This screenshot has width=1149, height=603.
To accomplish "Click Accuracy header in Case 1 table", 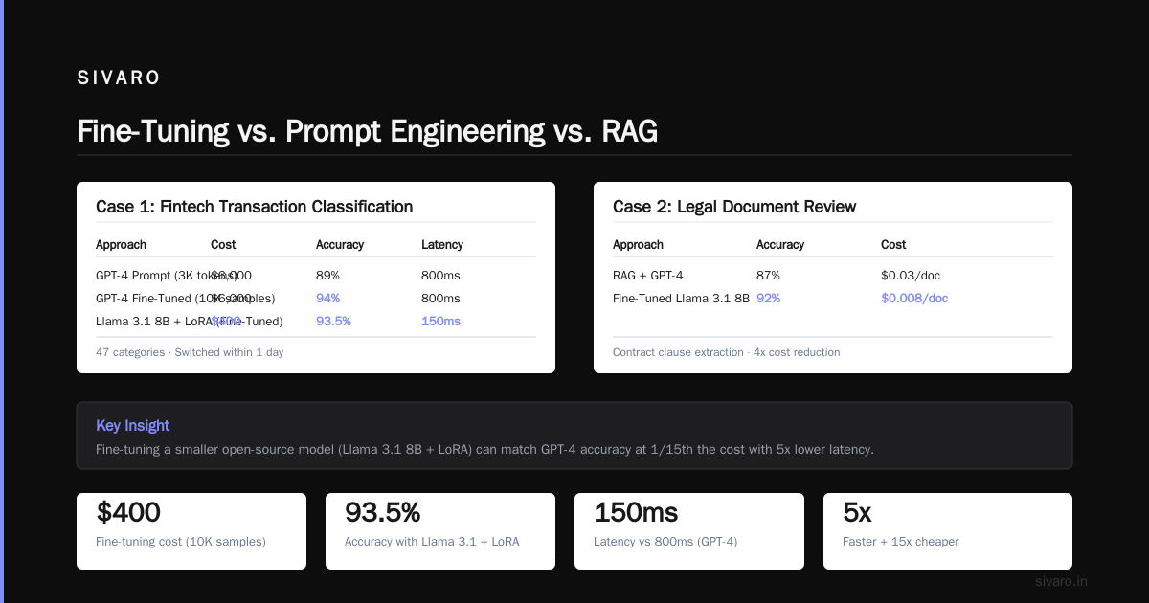I will pos(340,245).
